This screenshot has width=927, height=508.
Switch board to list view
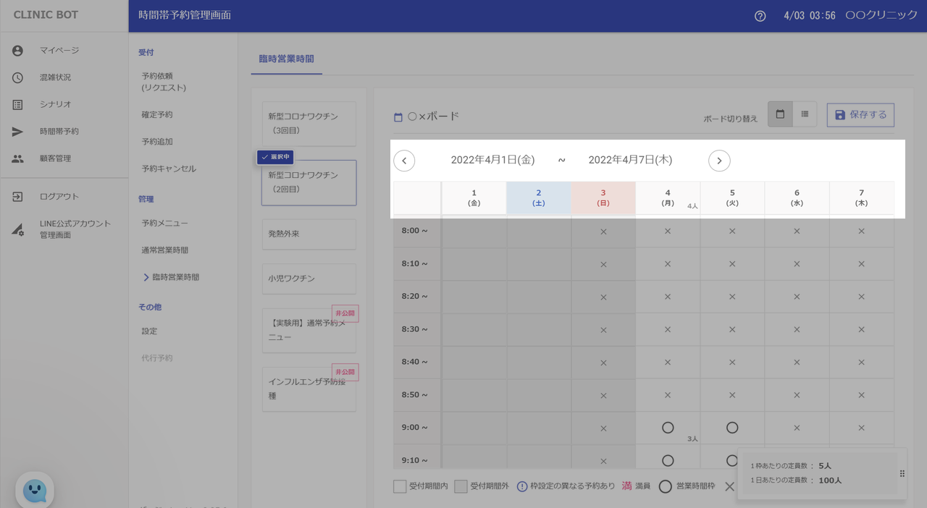click(805, 114)
